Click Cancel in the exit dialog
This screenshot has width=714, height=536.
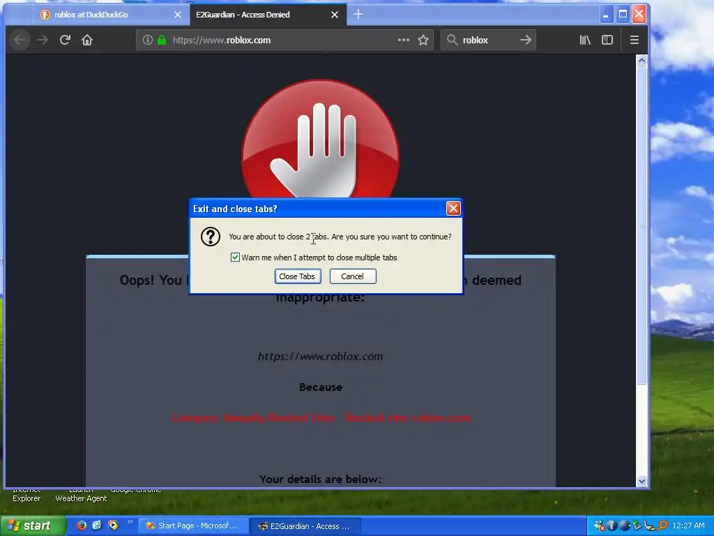[x=353, y=276]
